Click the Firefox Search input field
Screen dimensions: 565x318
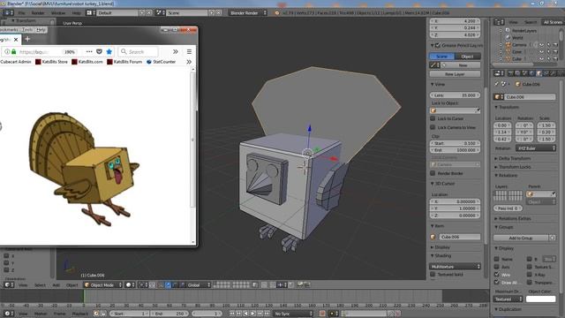click(x=139, y=51)
